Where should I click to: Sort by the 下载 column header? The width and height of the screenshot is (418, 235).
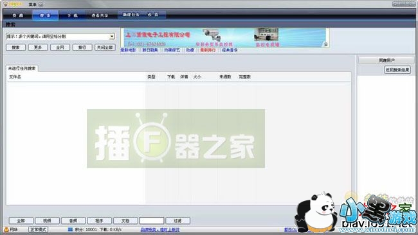pyautogui.click(x=171, y=77)
